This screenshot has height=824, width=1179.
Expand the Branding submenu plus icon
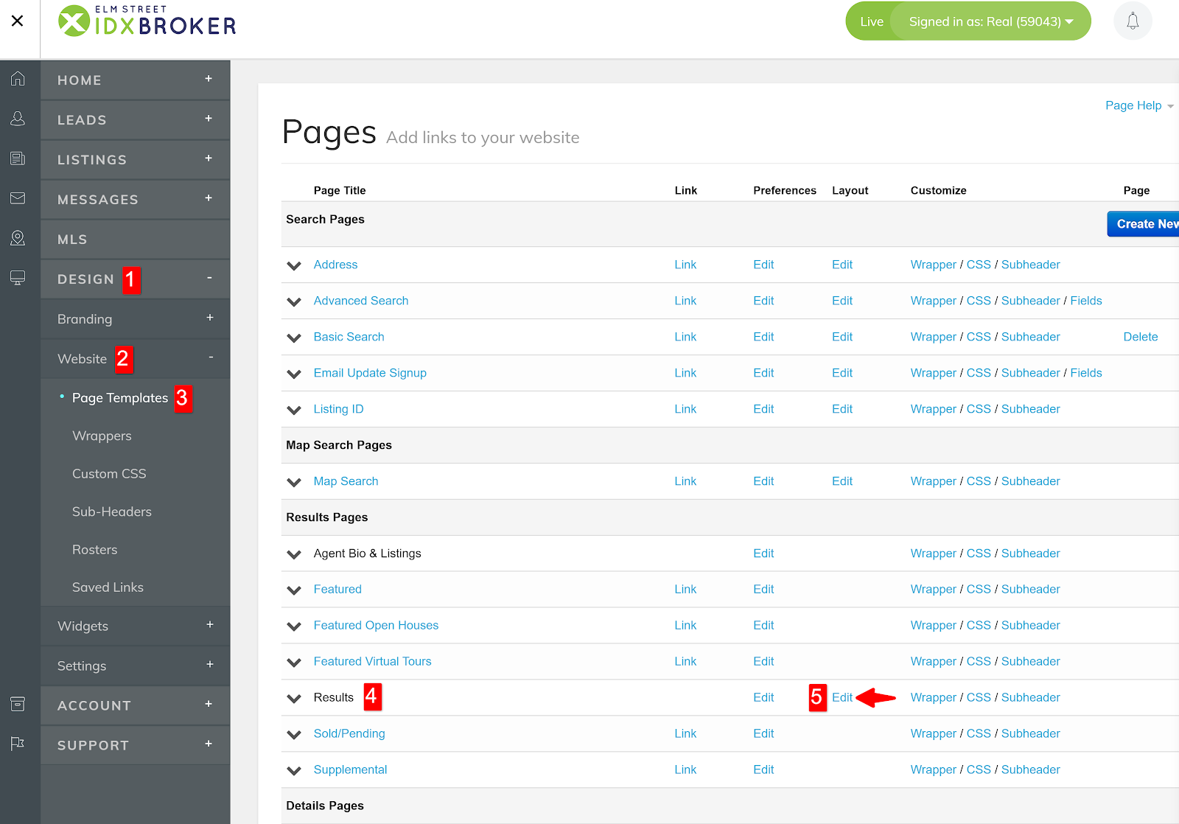[210, 318]
